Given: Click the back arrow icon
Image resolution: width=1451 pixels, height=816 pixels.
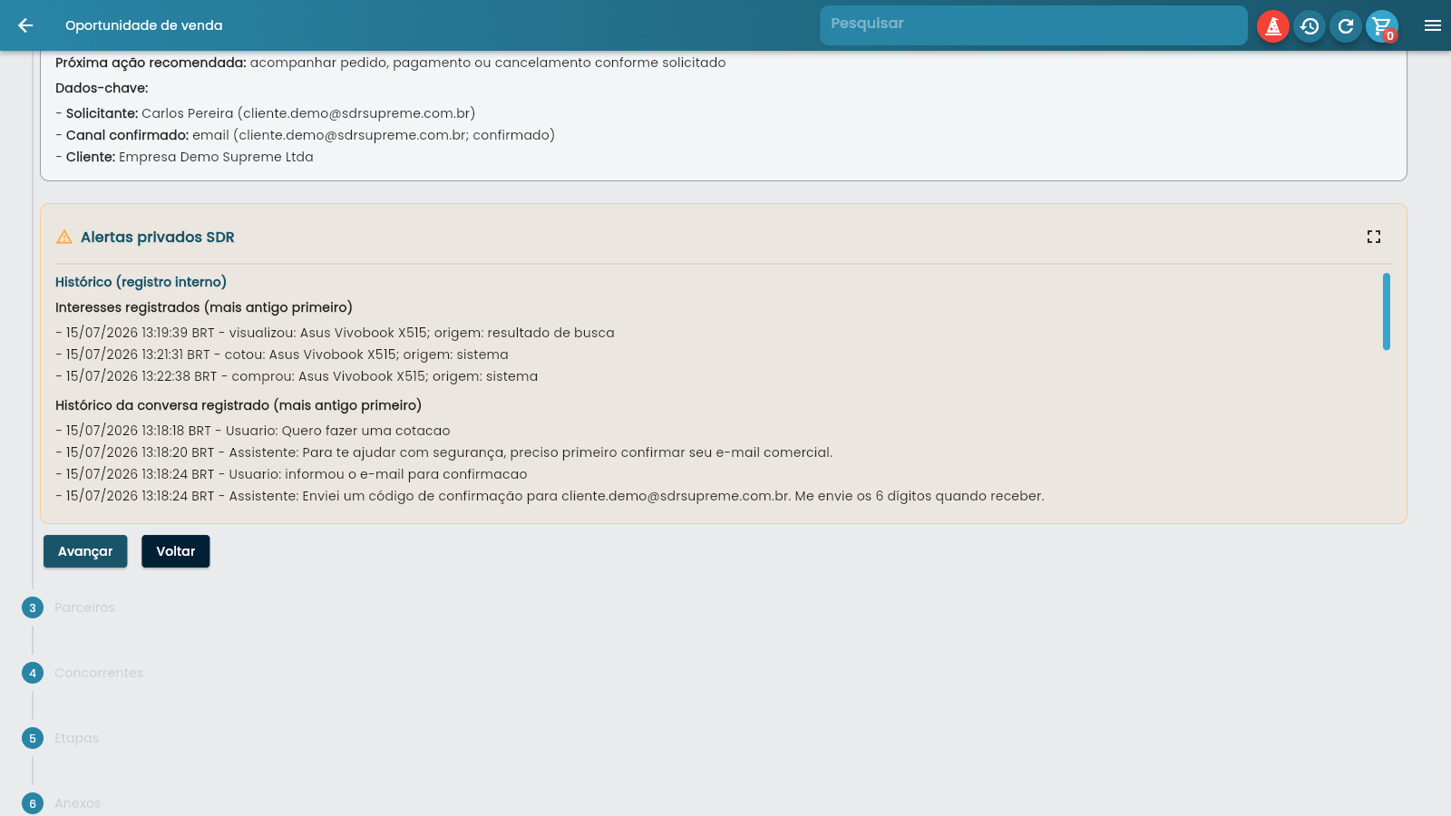Looking at the screenshot, I should coord(25,25).
